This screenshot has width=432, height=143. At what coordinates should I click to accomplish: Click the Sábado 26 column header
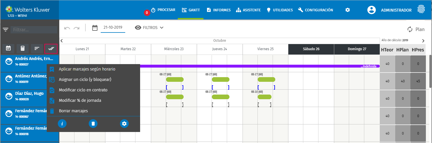point(311,49)
